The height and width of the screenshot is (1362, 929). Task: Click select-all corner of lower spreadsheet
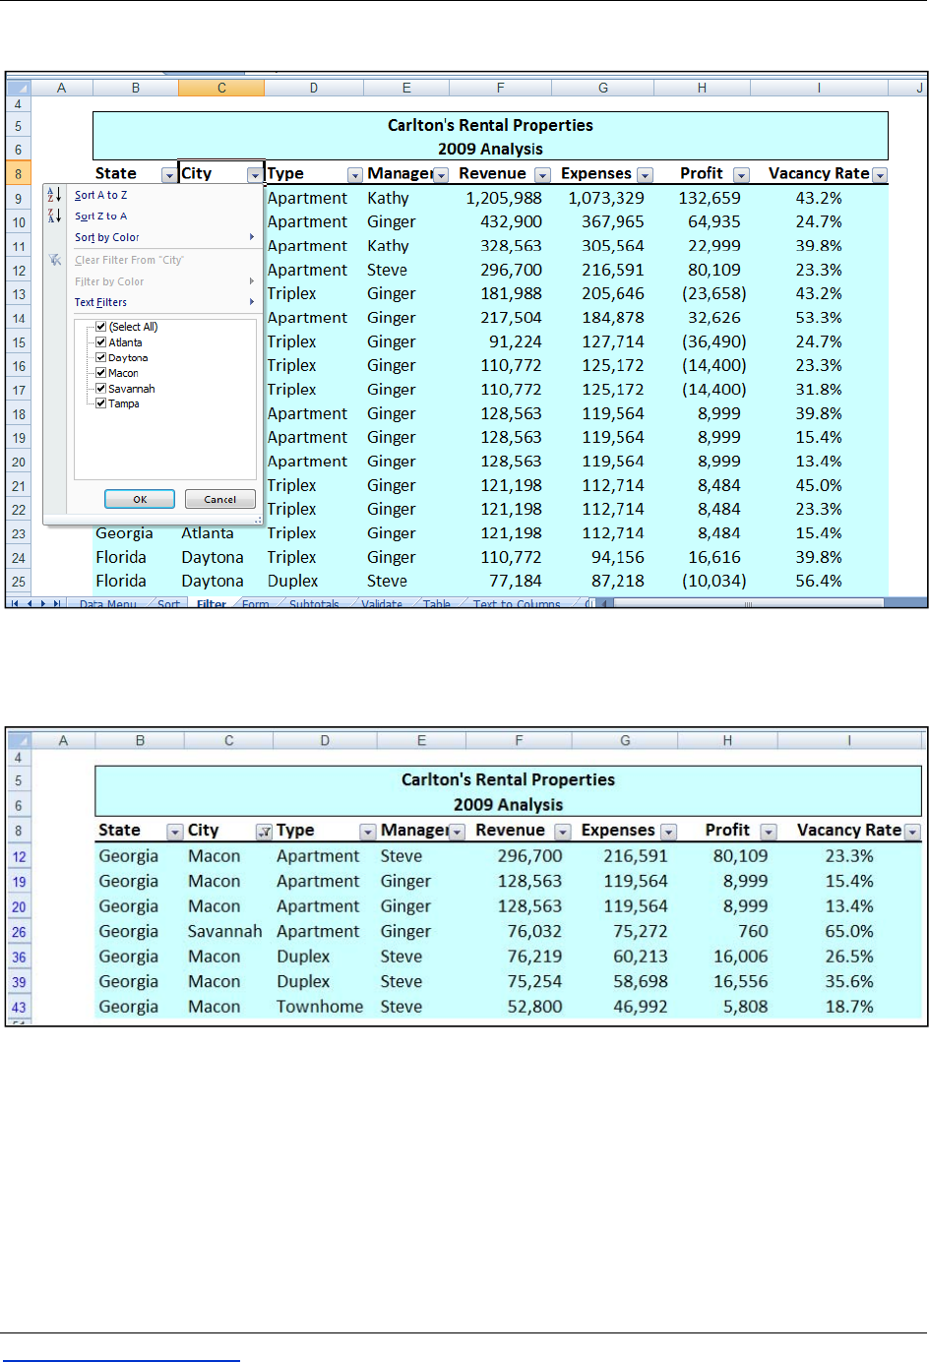[20, 741]
